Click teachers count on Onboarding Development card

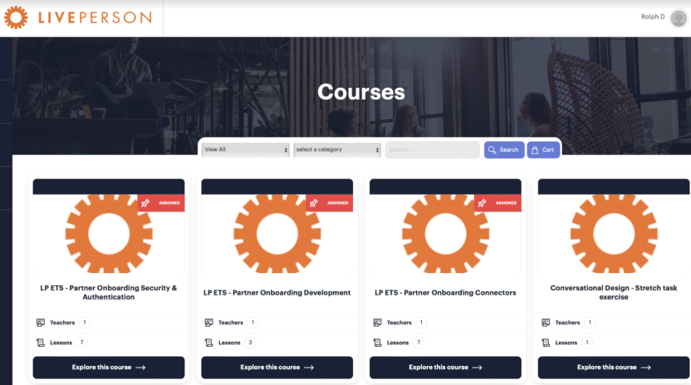pos(253,323)
